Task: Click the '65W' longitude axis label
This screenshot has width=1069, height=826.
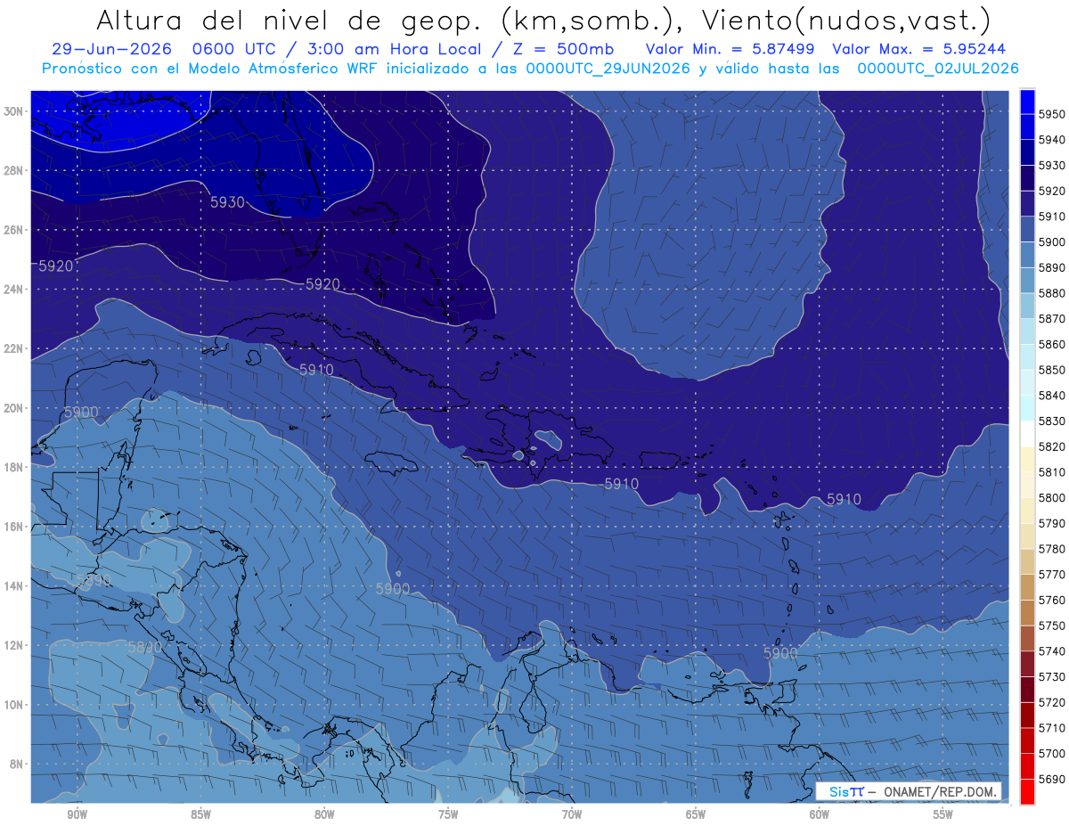Action: click(x=696, y=814)
